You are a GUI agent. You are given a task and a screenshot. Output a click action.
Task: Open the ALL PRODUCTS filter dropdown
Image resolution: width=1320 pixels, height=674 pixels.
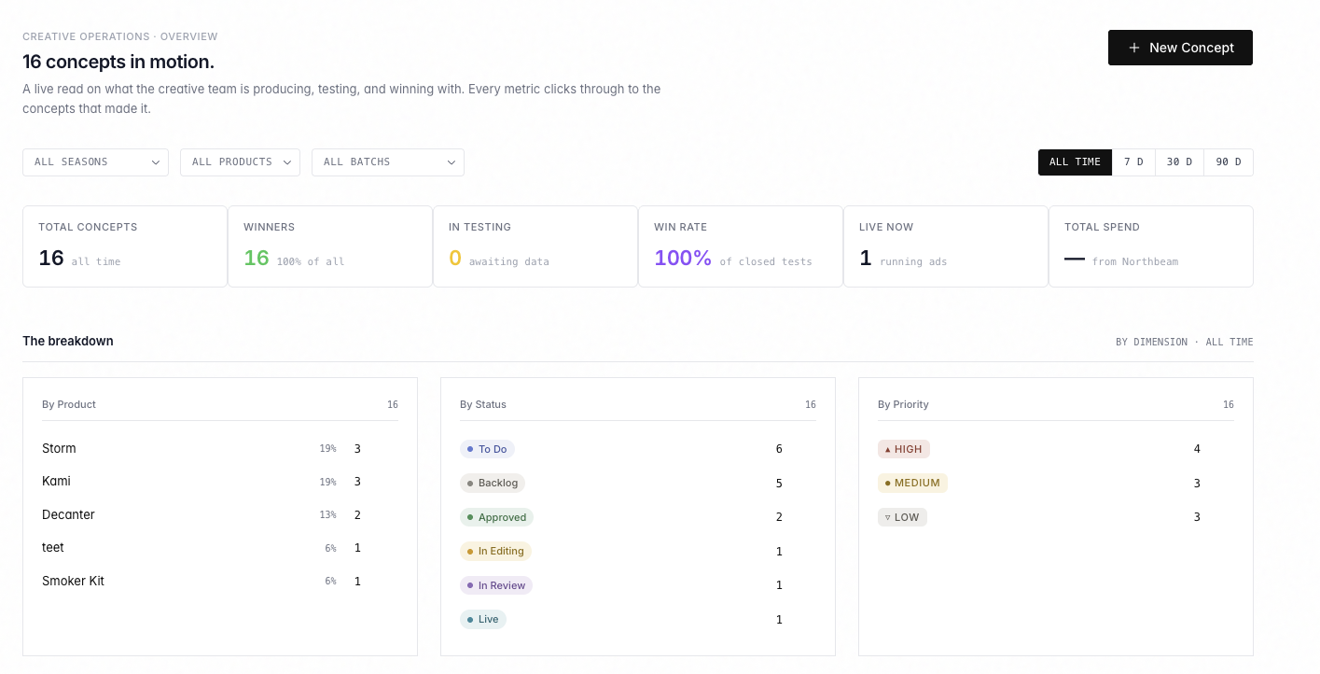pyautogui.click(x=240, y=161)
